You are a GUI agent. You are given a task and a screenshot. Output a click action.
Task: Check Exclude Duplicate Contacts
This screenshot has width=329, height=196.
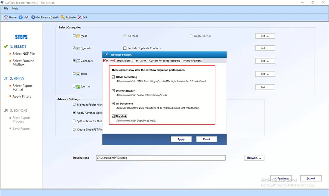pos(125,48)
